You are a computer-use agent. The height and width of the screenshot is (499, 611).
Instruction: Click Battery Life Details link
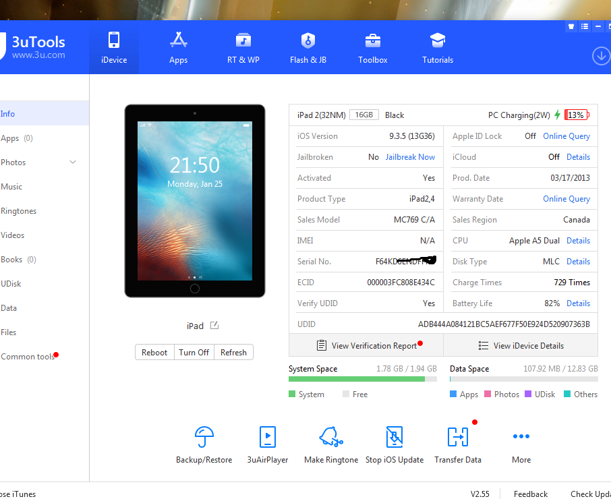tap(578, 303)
